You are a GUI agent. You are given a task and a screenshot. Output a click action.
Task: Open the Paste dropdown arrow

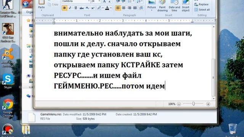point(42,10)
